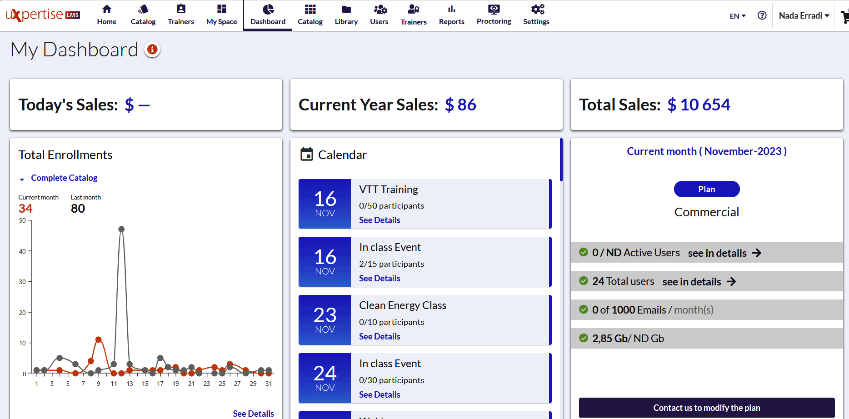Click the Total Sales $ 10 654 value
Viewport: 849px width, 419px height.
pos(699,105)
